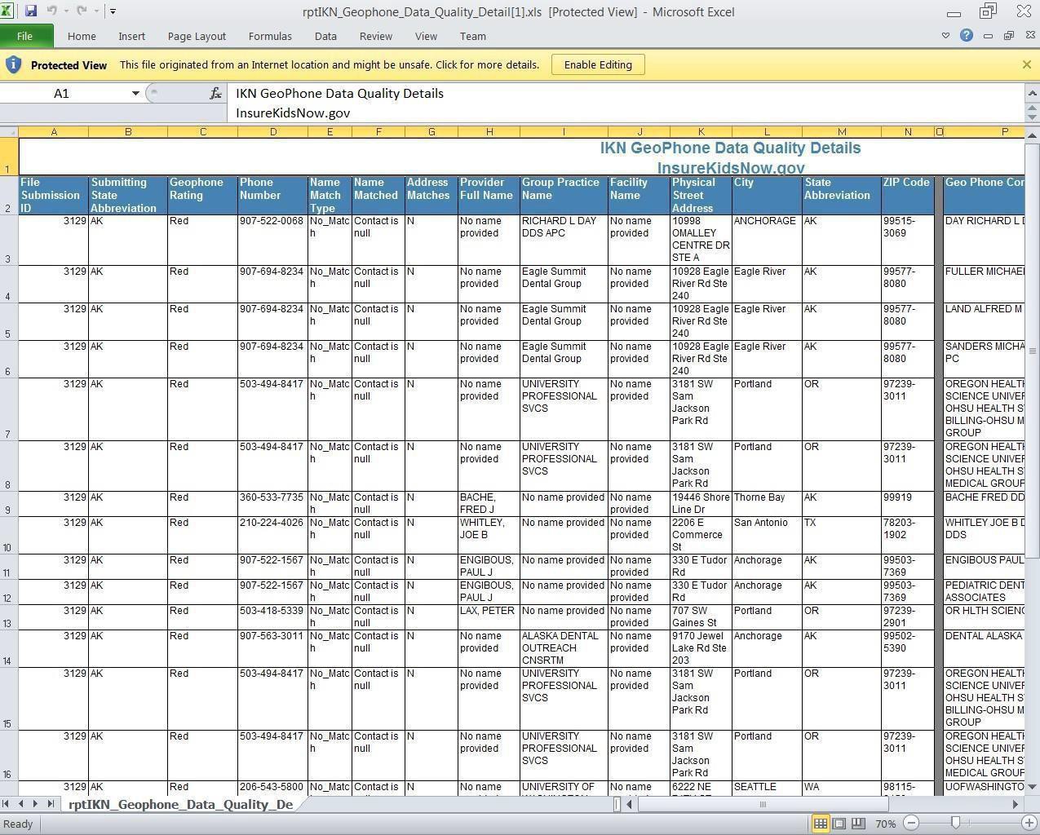Switch to Normal view

pos(821,824)
